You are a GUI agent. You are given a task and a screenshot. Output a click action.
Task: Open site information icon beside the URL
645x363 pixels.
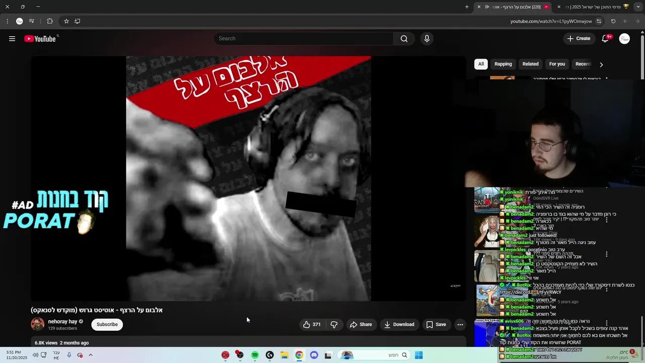(599, 21)
